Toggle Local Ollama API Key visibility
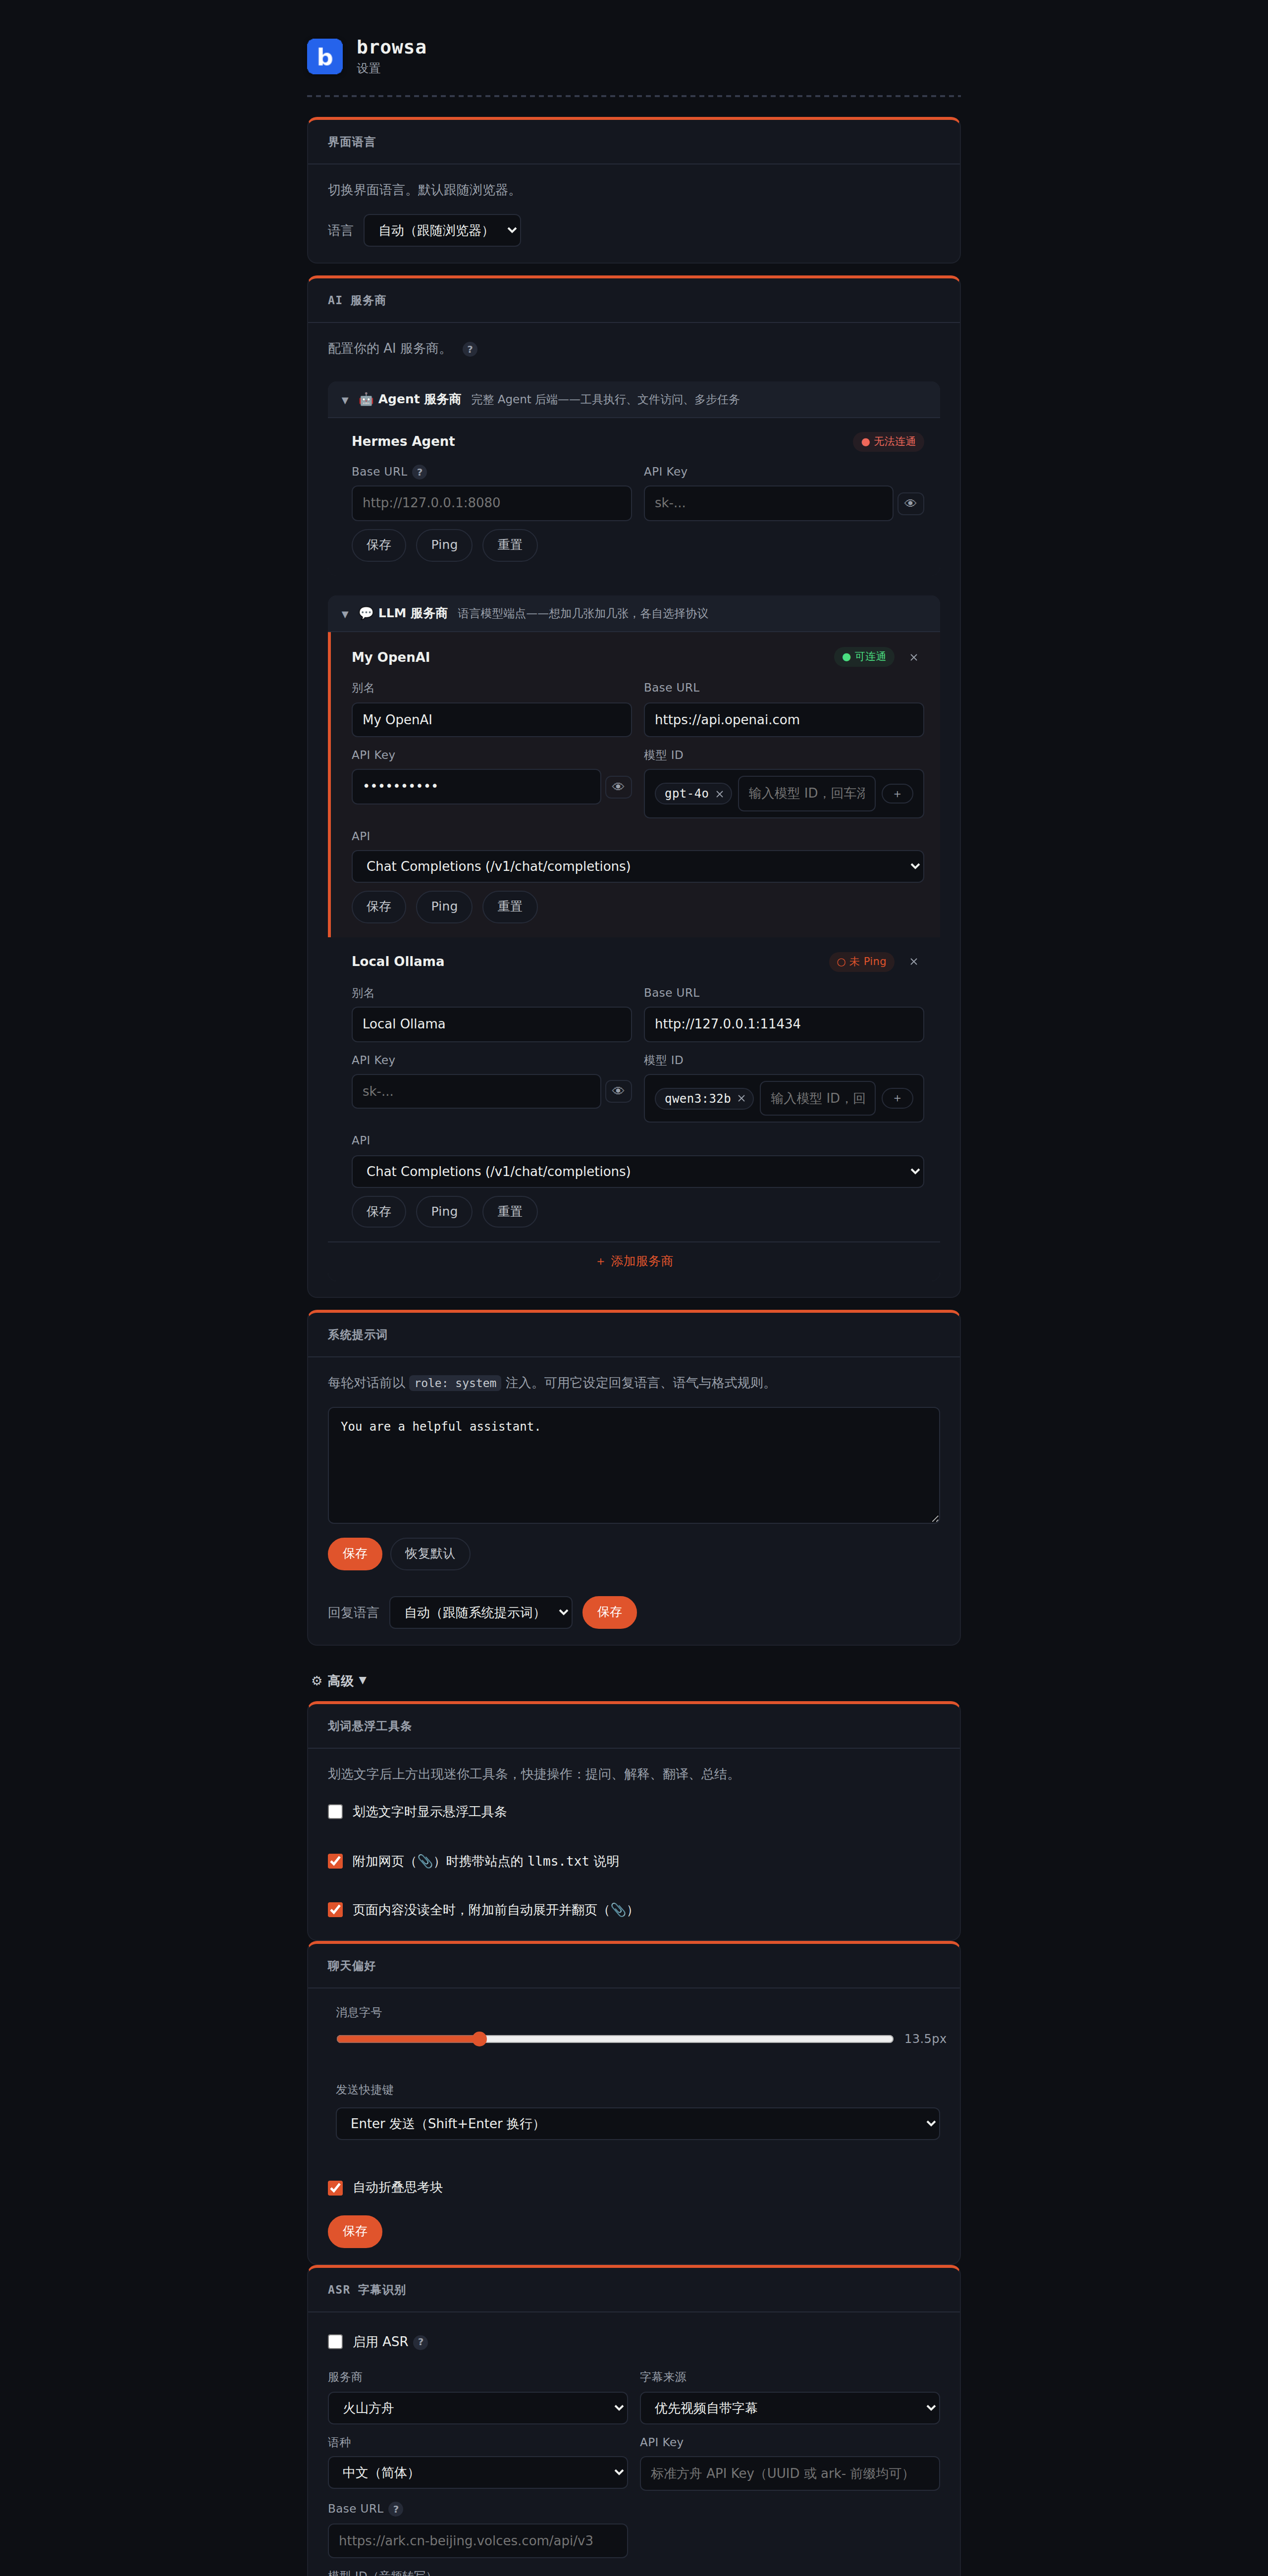This screenshot has height=2576, width=1268. coord(618,1091)
